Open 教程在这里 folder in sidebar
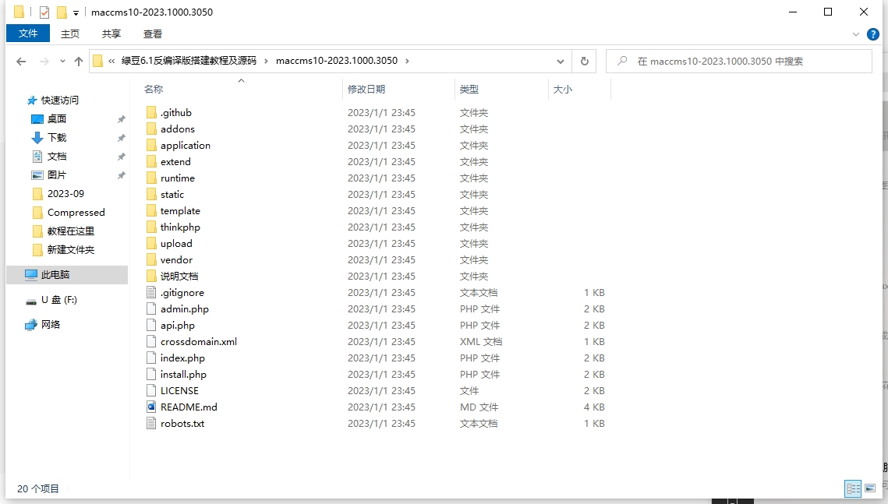Viewport: 888px width, 504px height. click(x=71, y=231)
